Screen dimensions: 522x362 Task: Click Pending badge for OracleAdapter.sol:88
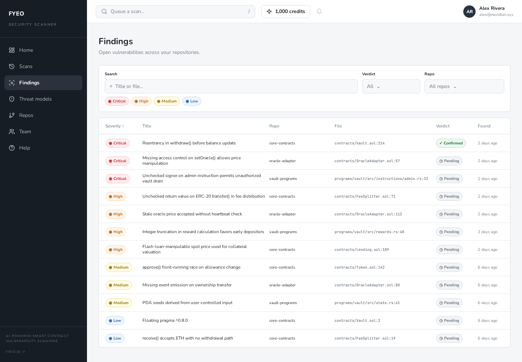449,285
